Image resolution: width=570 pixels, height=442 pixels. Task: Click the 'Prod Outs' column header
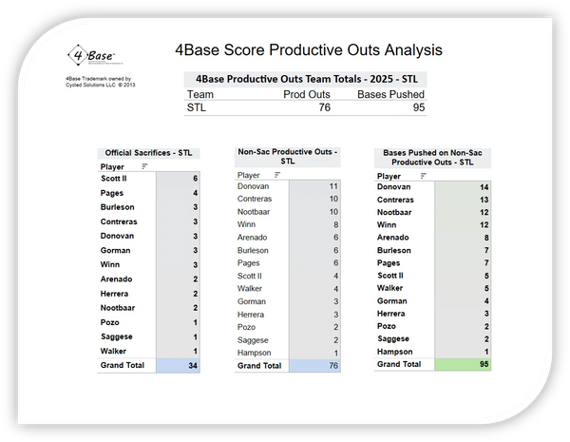point(307,95)
